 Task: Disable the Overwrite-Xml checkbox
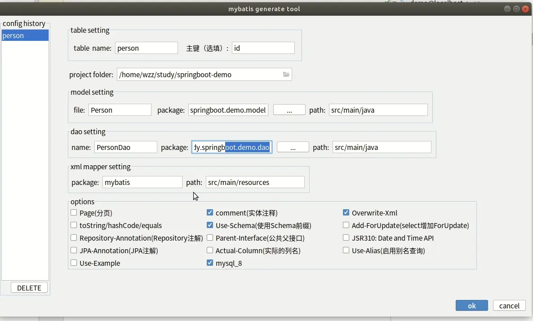(x=346, y=213)
